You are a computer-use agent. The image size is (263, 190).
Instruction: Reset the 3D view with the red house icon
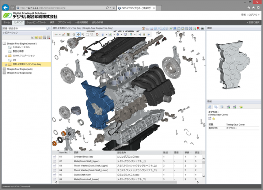[x=97, y=35]
